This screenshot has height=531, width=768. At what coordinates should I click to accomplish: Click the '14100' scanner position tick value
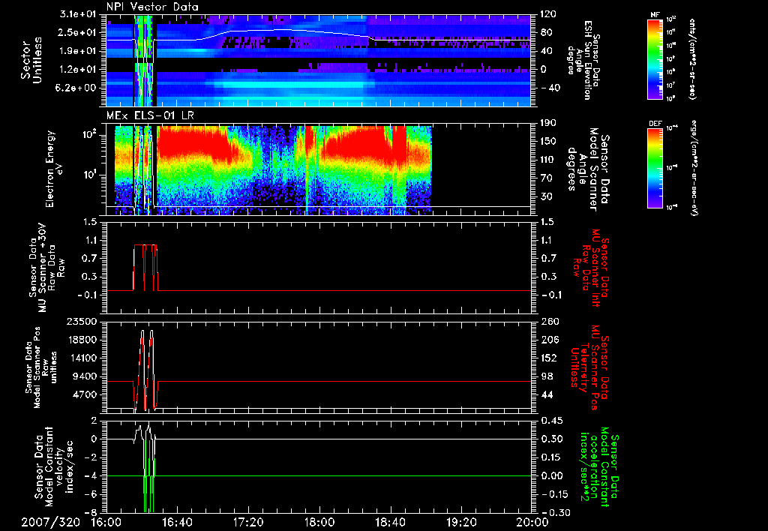coord(82,358)
